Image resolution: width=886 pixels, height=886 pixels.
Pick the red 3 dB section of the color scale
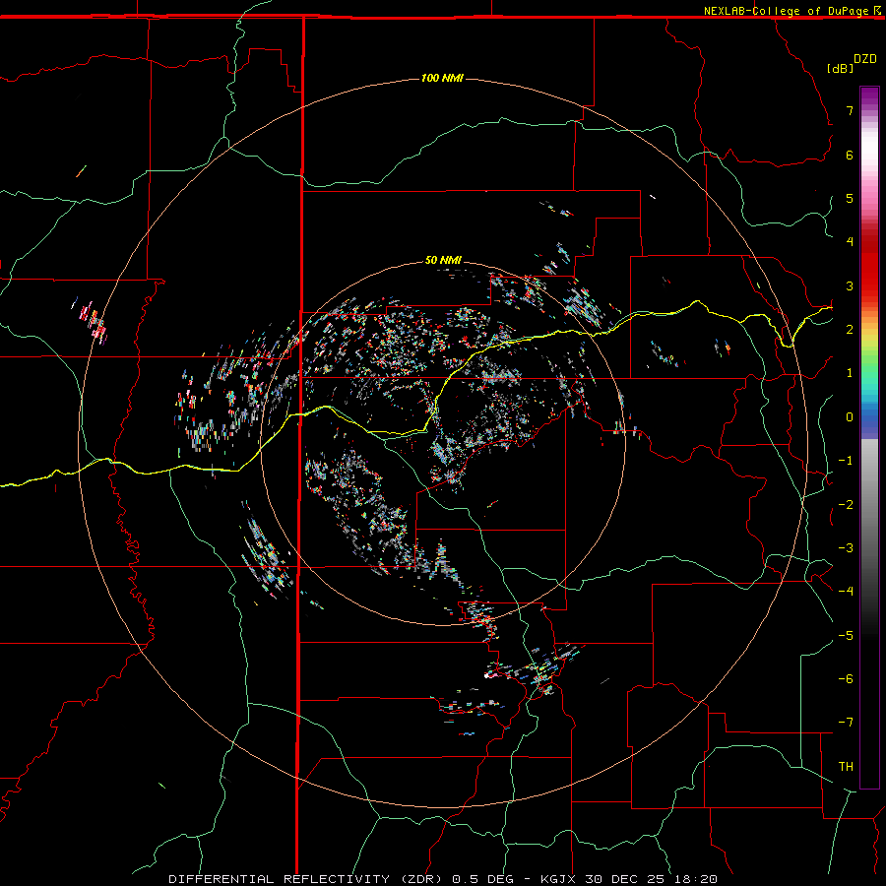[x=869, y=285]
